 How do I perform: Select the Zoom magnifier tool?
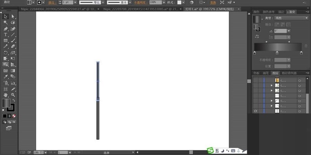[x=13, y=95]
